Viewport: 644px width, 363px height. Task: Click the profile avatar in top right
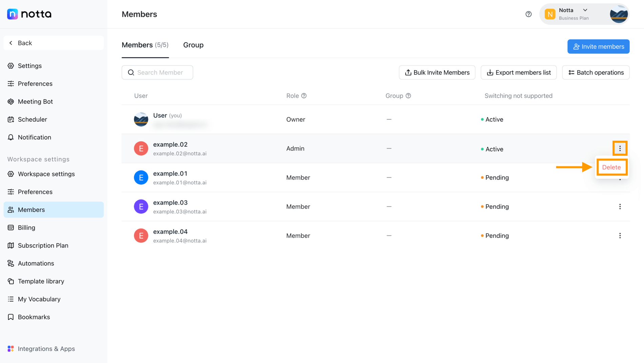pyautogui.click(x=619, y=14)
